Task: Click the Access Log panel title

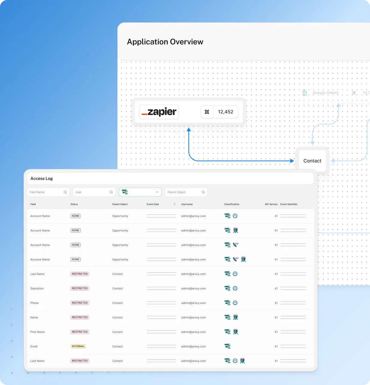Action: pyautogui.click(x=42, y=178)
